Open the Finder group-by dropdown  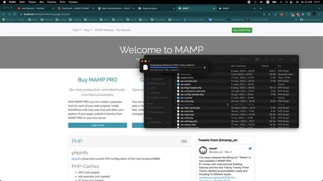[x=258, y=59]
